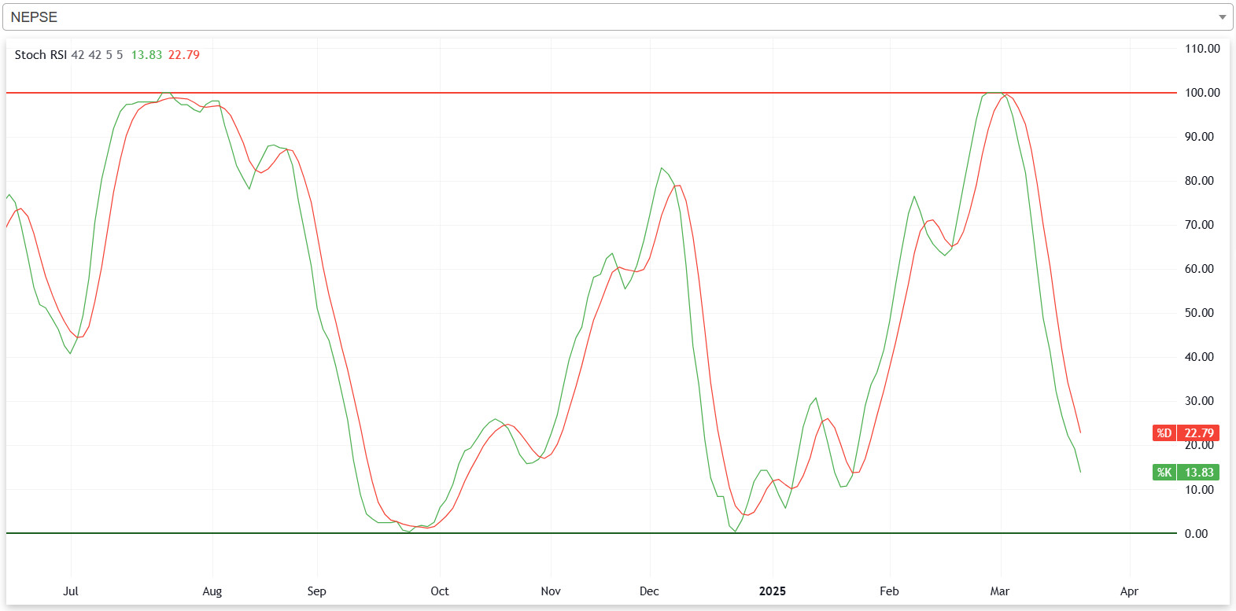Image resolution: width=1236 pixels, height=611 pixels.
Task: Click the 110.00 price scale label
Action: pos(1202,49)
